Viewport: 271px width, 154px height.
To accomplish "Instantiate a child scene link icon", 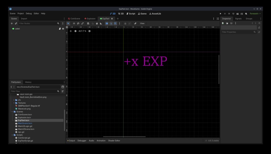I will (x=16, y=23).
